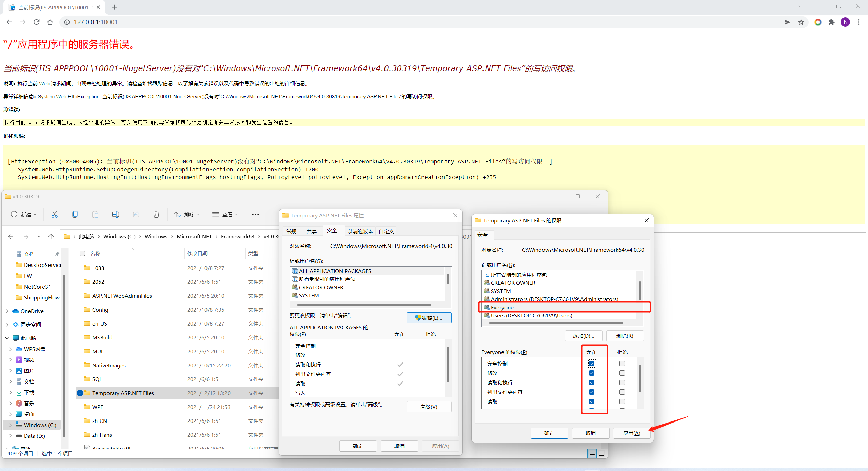Image resolution: width=868 pixels, height=471 pixels.
Task: Close the Temporary ASP.NET Files 的权限 dialog
Action: click(x=647, y=220)
